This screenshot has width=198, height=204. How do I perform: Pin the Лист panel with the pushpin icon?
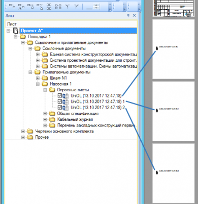128,15
